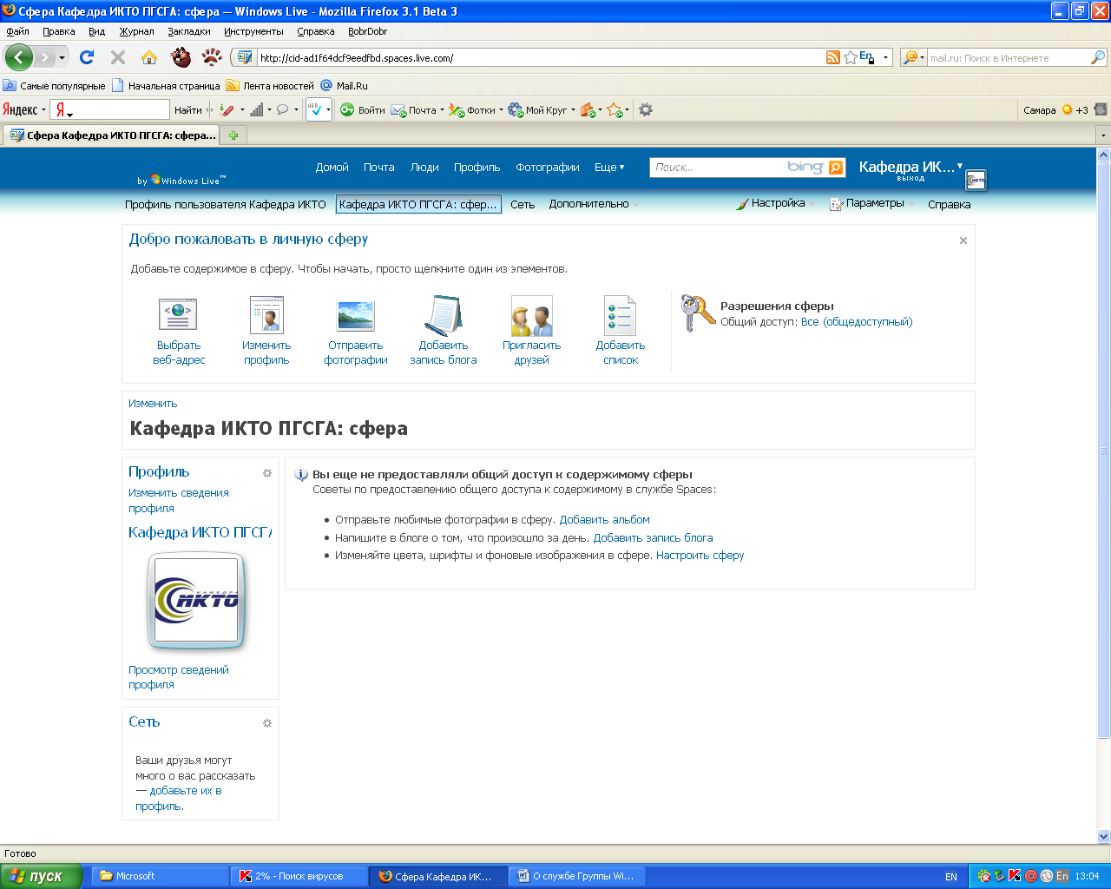Open the BobrDobr menu

tap(367, 31)
